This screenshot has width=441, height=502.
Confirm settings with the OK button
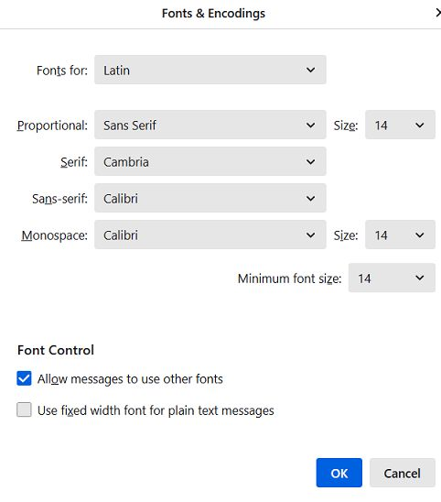[x=339, y=473]
